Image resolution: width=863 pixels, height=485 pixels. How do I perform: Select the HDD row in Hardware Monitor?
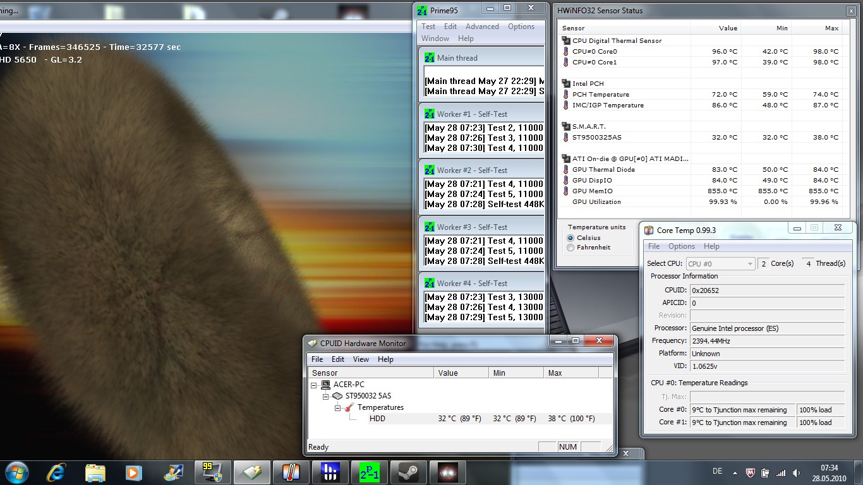tap(460, 419)
